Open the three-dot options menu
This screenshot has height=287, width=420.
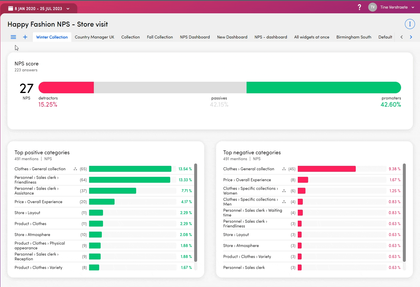[x=410, y=24]
